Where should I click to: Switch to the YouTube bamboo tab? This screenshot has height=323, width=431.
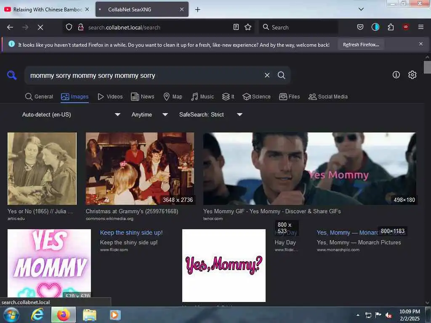[x=47, y=9]
